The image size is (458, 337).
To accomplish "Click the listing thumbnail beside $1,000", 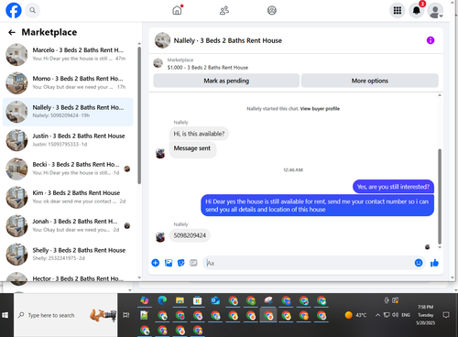I will [x=158, y=63].
